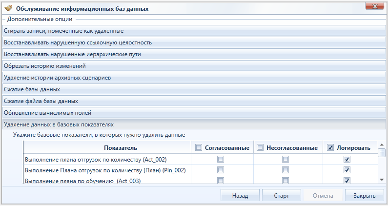Click the broom icon in title bar
This screenshot has width=388, height=206.
8,8
